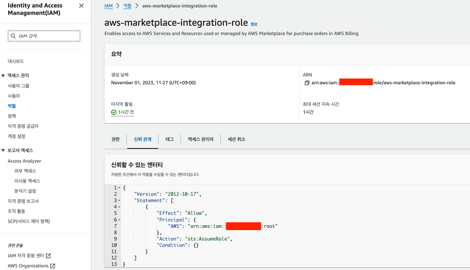Open SCP(서비스 제어 정책) in sidebar
Image resolution: width=470 pixels, height=270 pixels.
[29, 221]
